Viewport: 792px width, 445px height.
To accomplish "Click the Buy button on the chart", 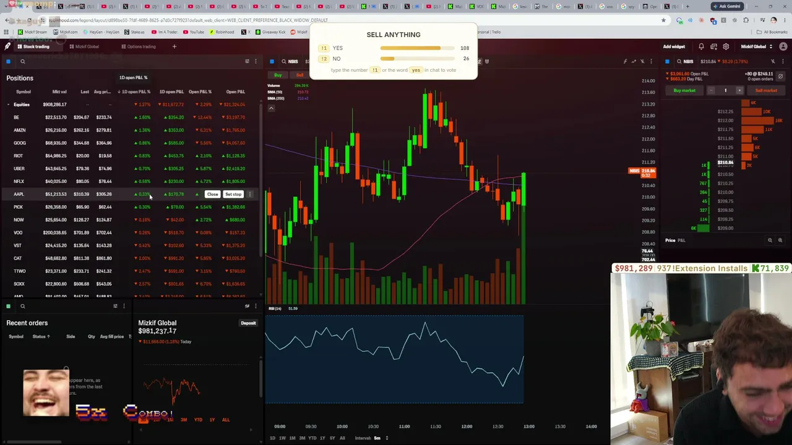I will [278, 75].
